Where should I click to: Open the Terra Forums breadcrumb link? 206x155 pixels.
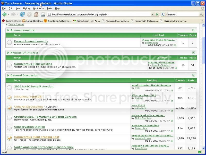coord(16,24)
